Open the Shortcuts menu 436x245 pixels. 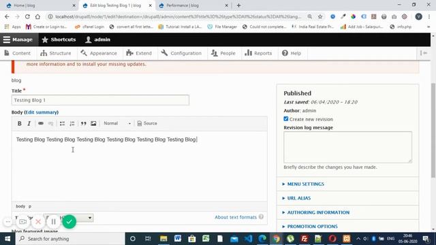click(x=59, y=39)
